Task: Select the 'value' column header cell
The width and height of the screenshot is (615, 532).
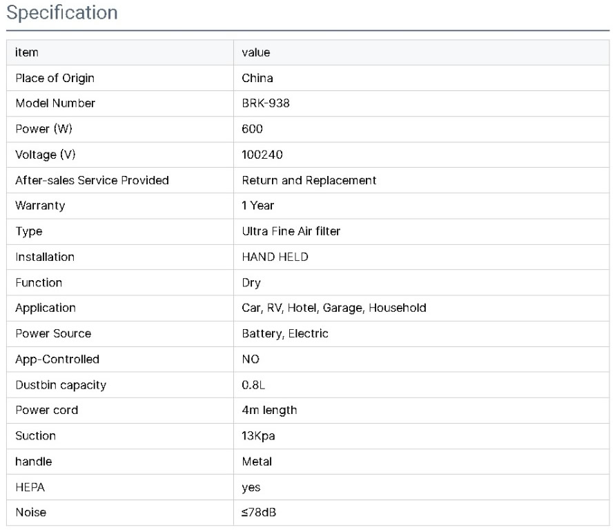Action: click(x=255, y=52)
